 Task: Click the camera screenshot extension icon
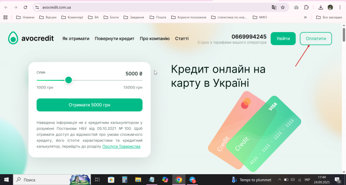click(x=296, y=7)
